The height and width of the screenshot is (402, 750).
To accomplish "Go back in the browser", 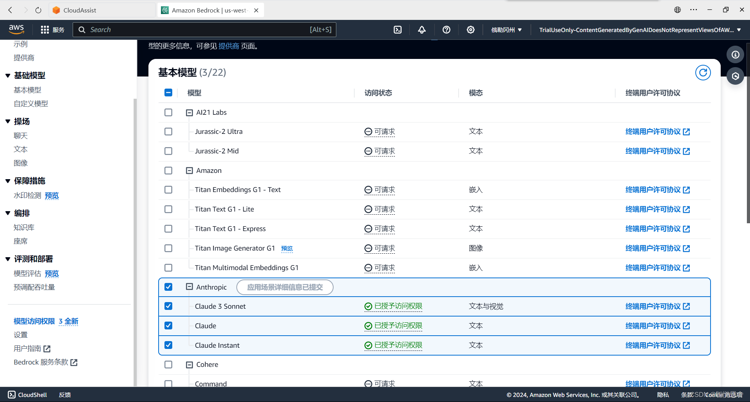I will pos(10,10).
